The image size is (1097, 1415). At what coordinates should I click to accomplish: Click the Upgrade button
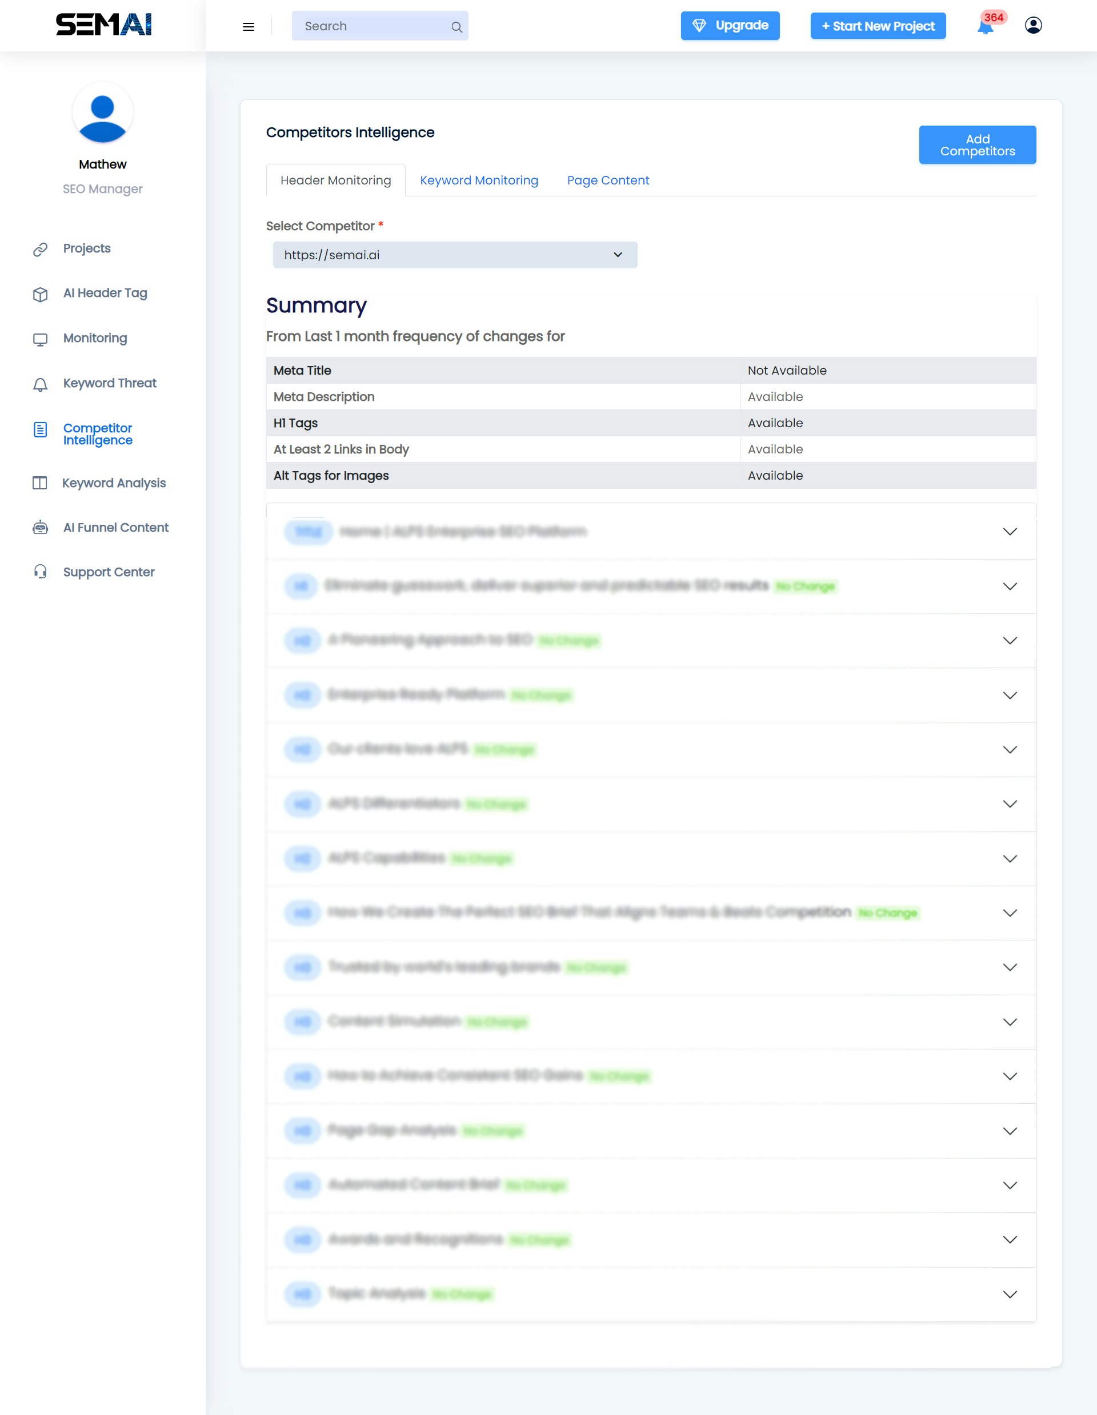(x=730, y=26)
